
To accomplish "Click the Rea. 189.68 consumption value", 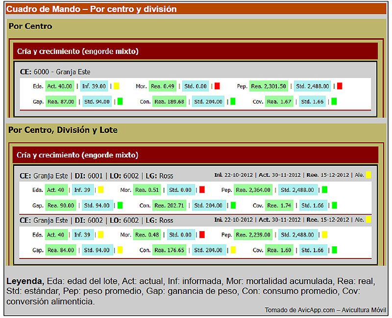I will click(169, 102).
